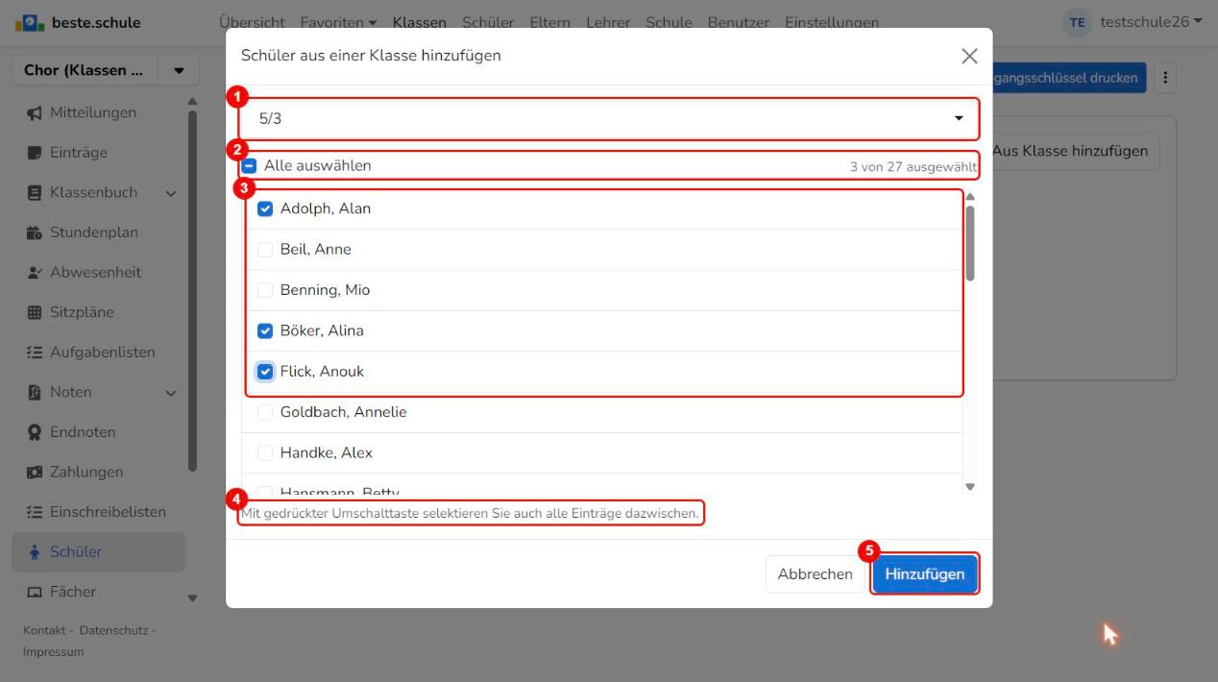Uncheck the Böker, Alina checkbox
This screenshot has width=1218, height=682.
(266, 330)
